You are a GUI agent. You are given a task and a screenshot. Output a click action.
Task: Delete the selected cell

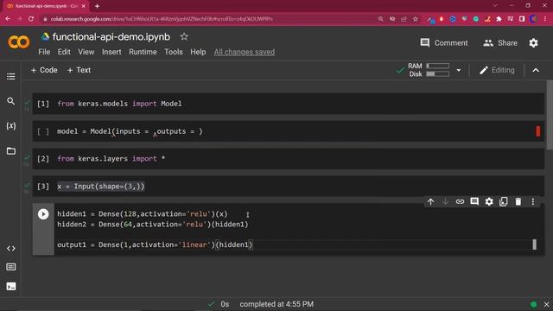pos(518,201)
